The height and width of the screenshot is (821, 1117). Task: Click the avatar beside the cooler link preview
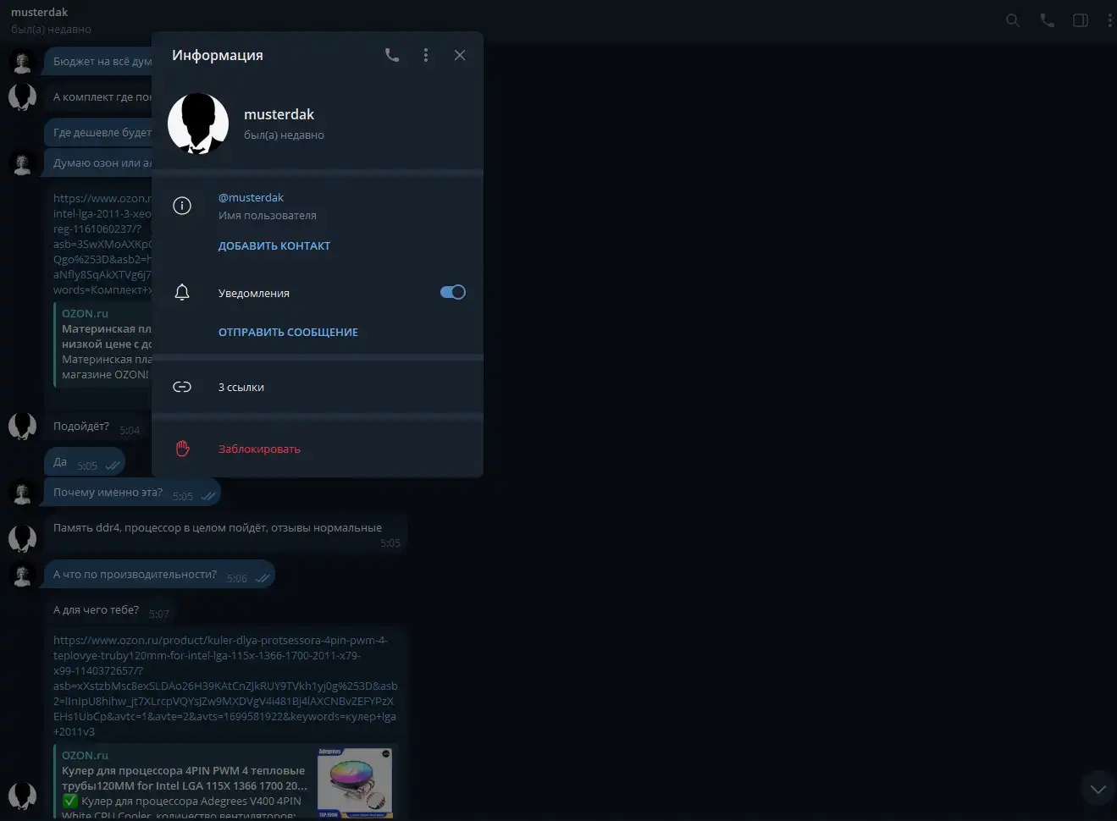pos(22,796)
